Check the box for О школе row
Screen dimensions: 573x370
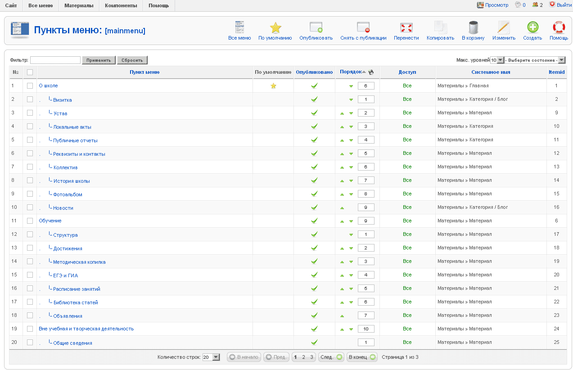(x=30, y=86)
